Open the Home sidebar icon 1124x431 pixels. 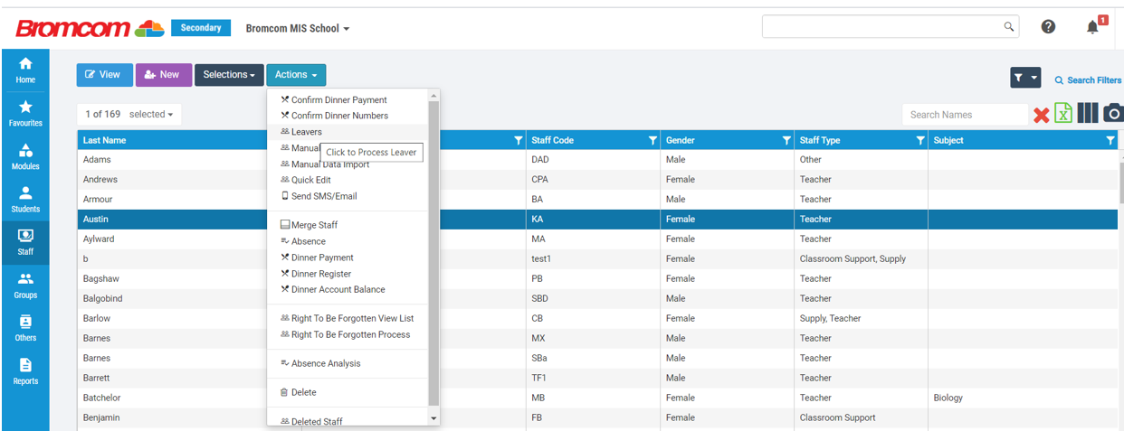25,70
